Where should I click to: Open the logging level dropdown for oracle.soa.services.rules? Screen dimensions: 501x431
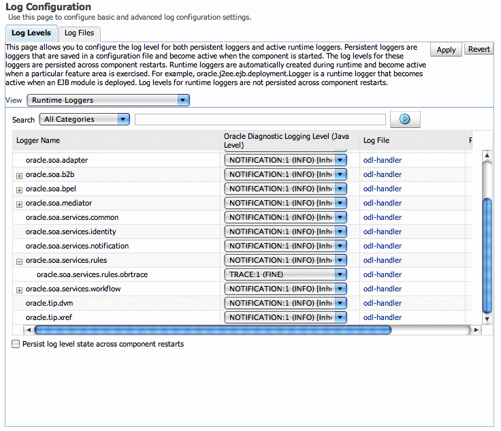point(285,260)
